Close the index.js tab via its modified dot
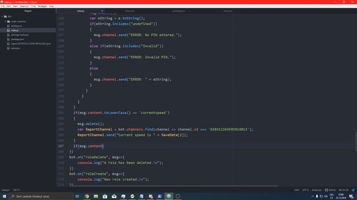Screen dimensions: 357x200 tap(102, 11)
